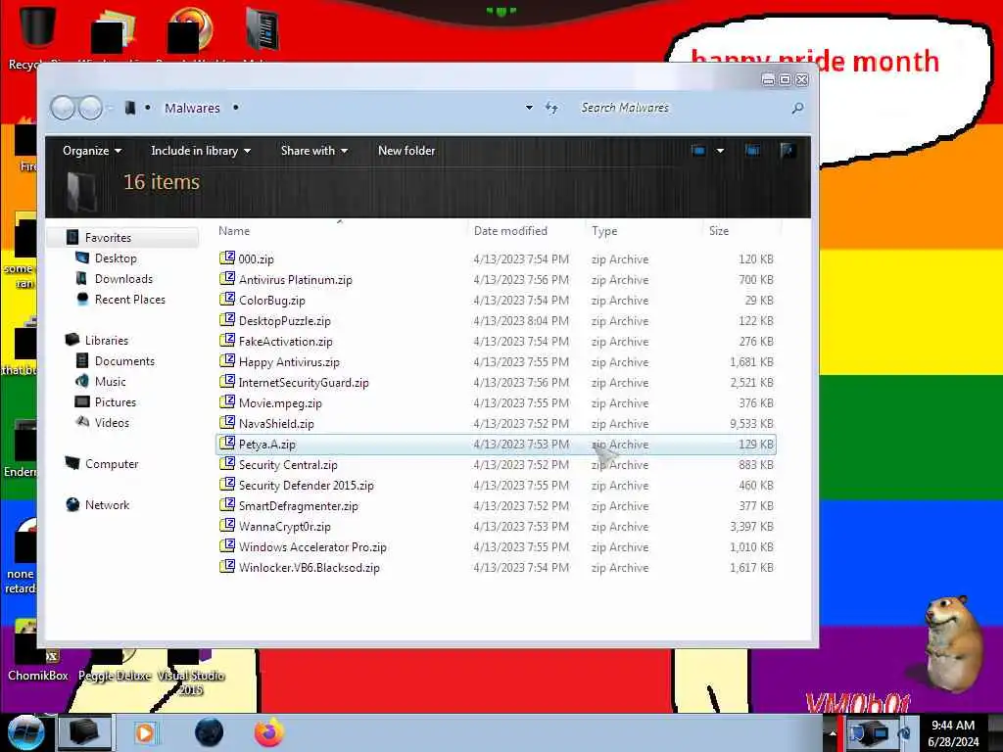The image size is (1003, 752).
Task: Open the Visual Studio 2015 desktop shortcut
Action: pyautogui.click(x=190, y=673)
